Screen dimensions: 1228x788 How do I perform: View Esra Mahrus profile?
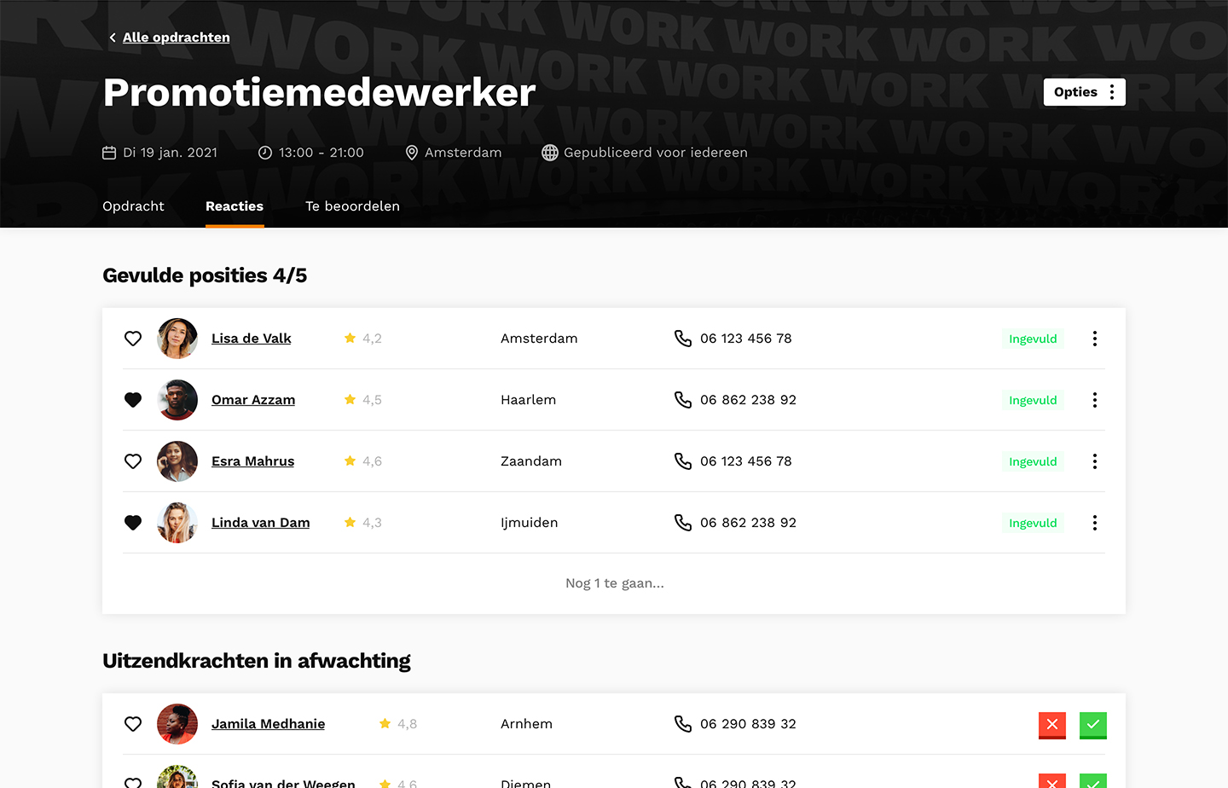(253, 461)
